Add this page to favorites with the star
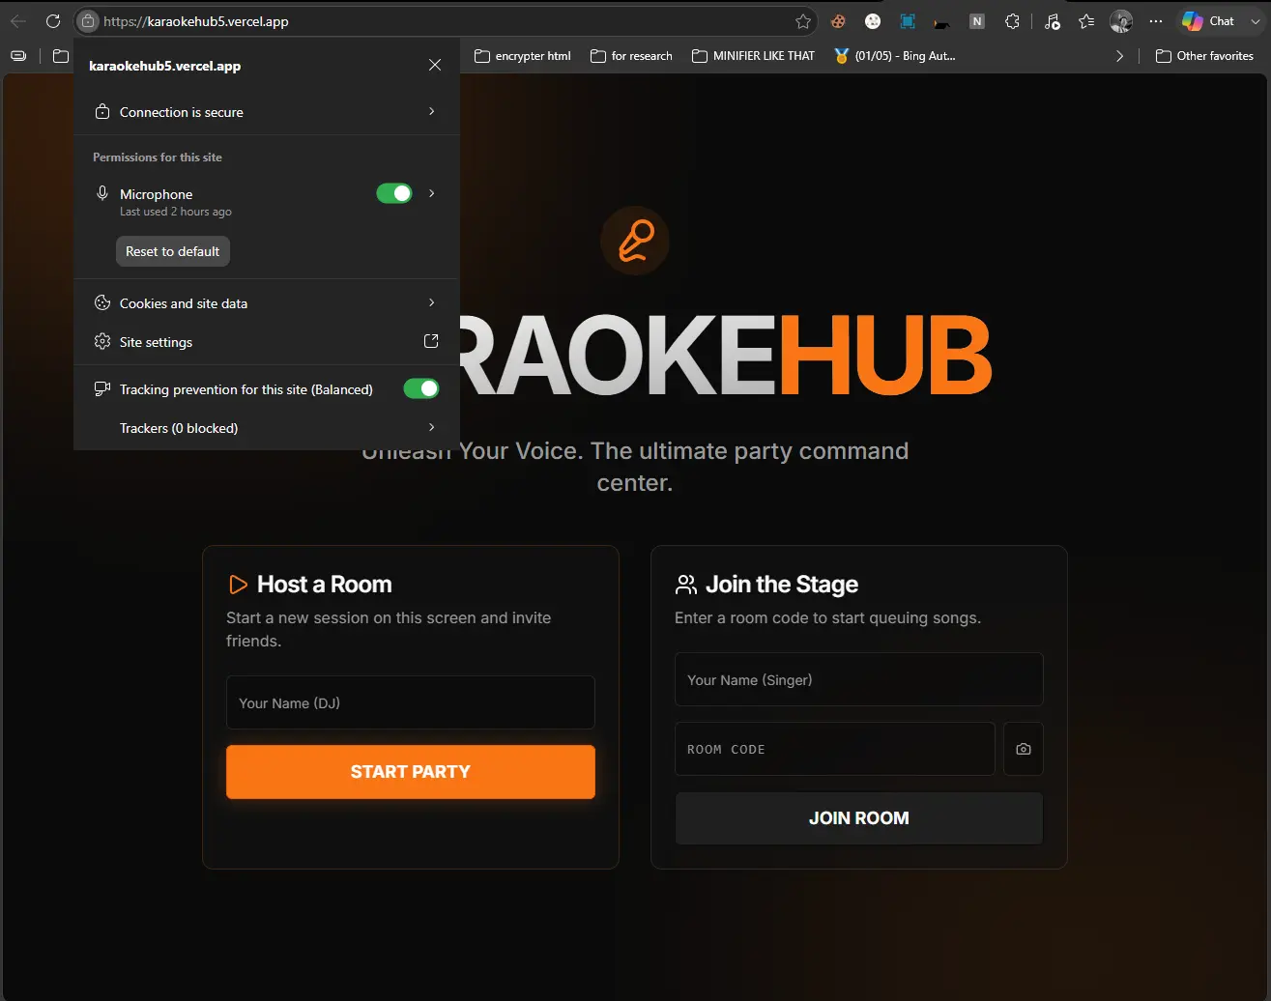Screen dimensions: 1271x1001 pyautogui.click(x=802, y=21)
